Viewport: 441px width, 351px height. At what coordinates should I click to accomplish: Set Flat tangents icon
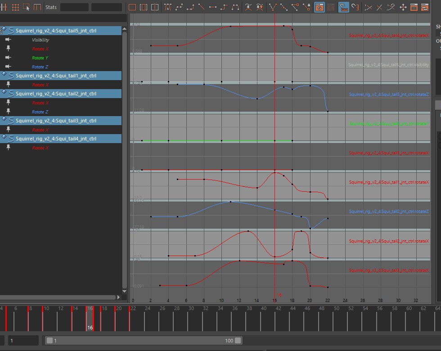[x=212, y=7]
